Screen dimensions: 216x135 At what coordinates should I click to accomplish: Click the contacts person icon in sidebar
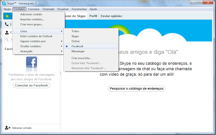click(7, 32)
